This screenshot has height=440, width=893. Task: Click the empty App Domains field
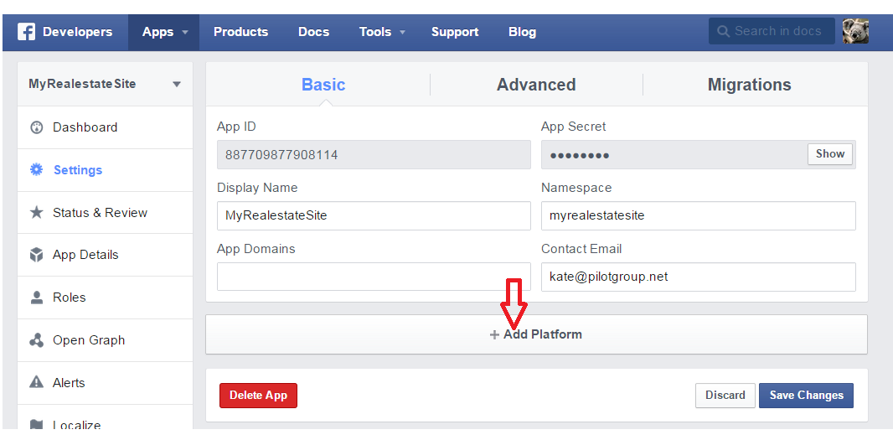374,277
